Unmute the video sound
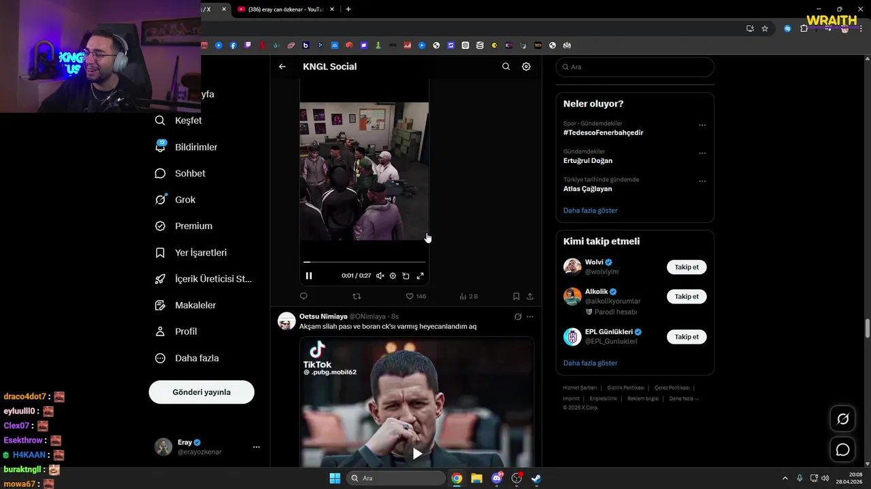This screenshot has width=871, height=489. click(x=380, y=276)
